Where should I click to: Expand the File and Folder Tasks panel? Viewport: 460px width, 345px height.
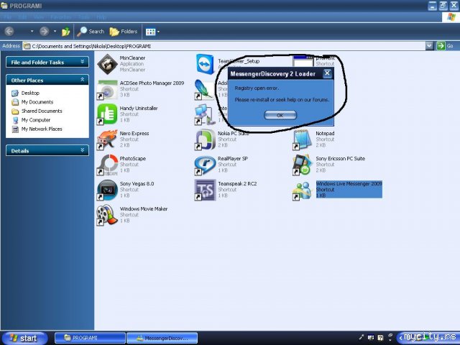click(47, 63)
